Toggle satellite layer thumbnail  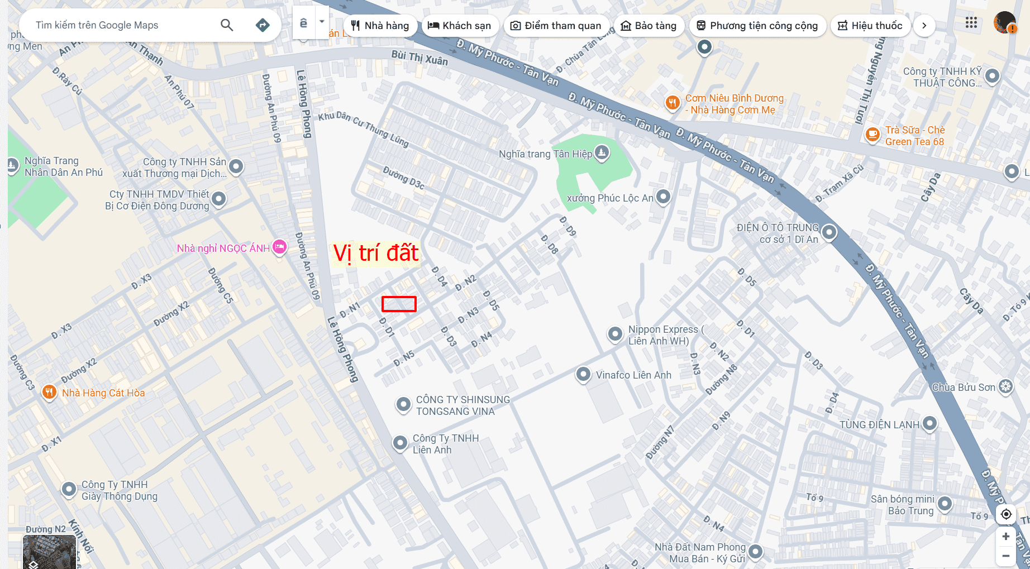click(x=49, y=552)
